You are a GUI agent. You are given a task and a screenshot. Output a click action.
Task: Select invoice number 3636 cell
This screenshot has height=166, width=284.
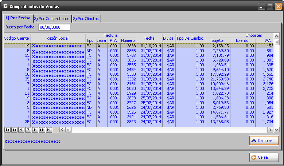click(x=129, y=60)
